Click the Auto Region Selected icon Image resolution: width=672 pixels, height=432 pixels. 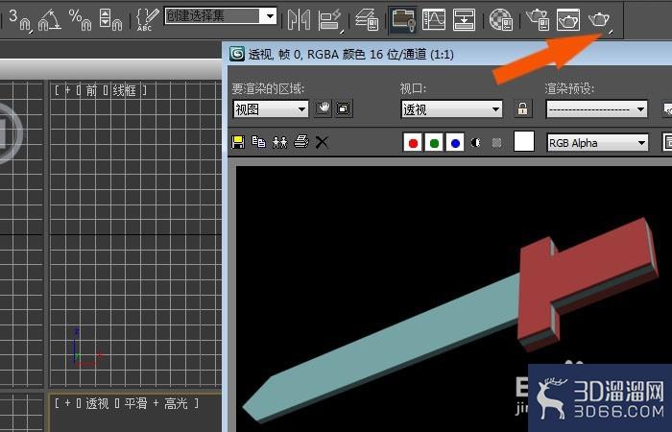[344, 108]
